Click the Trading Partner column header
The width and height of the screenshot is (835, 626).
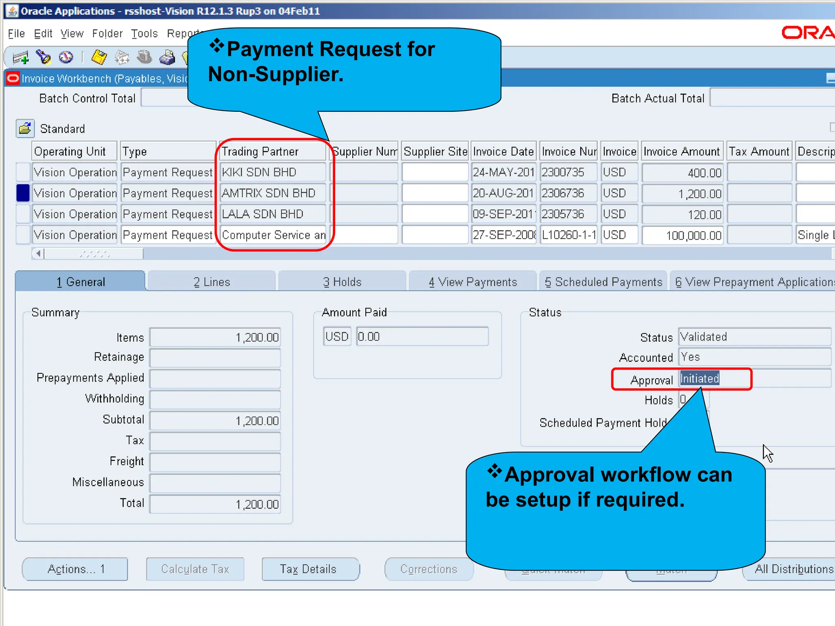[x=273, y=151]
